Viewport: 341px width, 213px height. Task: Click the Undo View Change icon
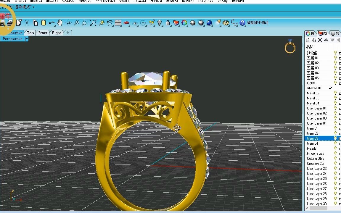110,22
